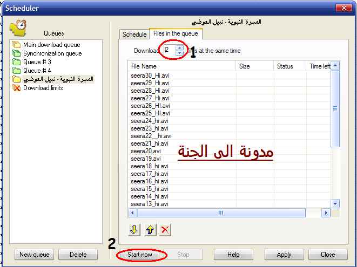Move selected file down in queue
Screen dimensions: 357x267
point(134,230)
